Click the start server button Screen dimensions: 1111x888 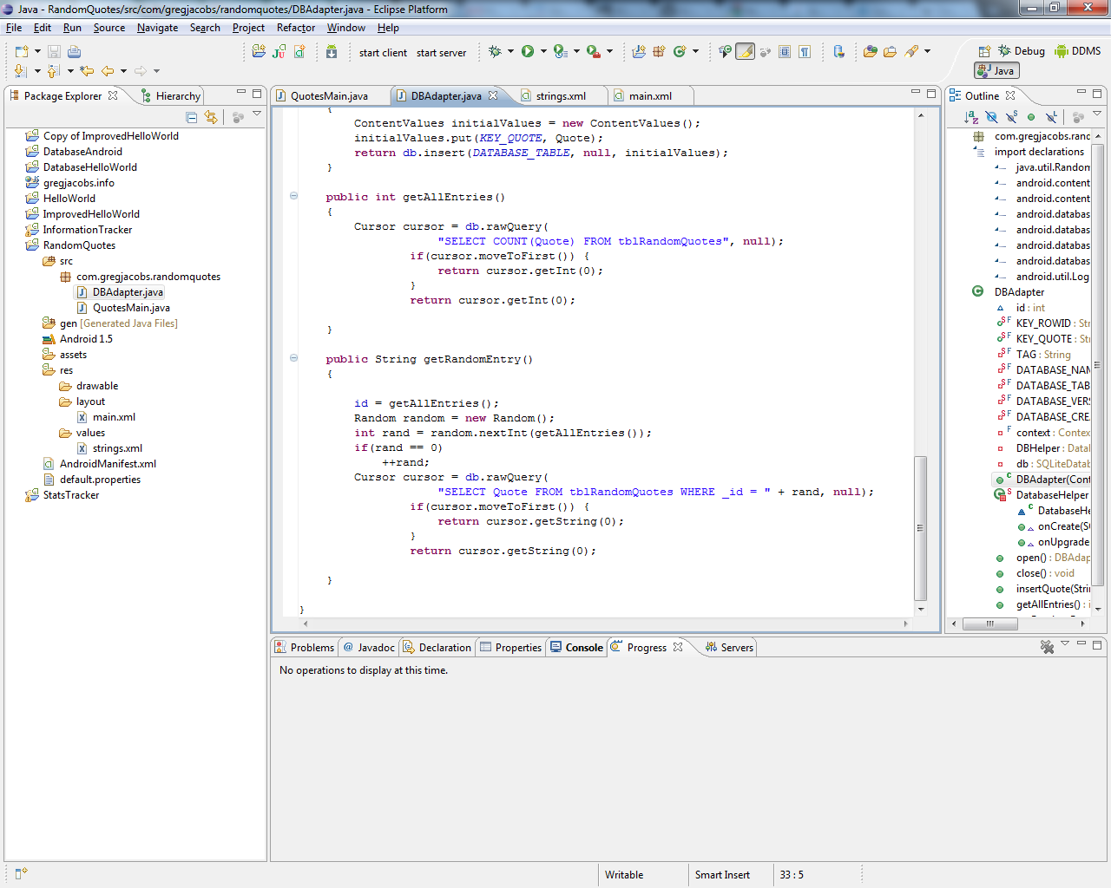click(x=441, y=52)
